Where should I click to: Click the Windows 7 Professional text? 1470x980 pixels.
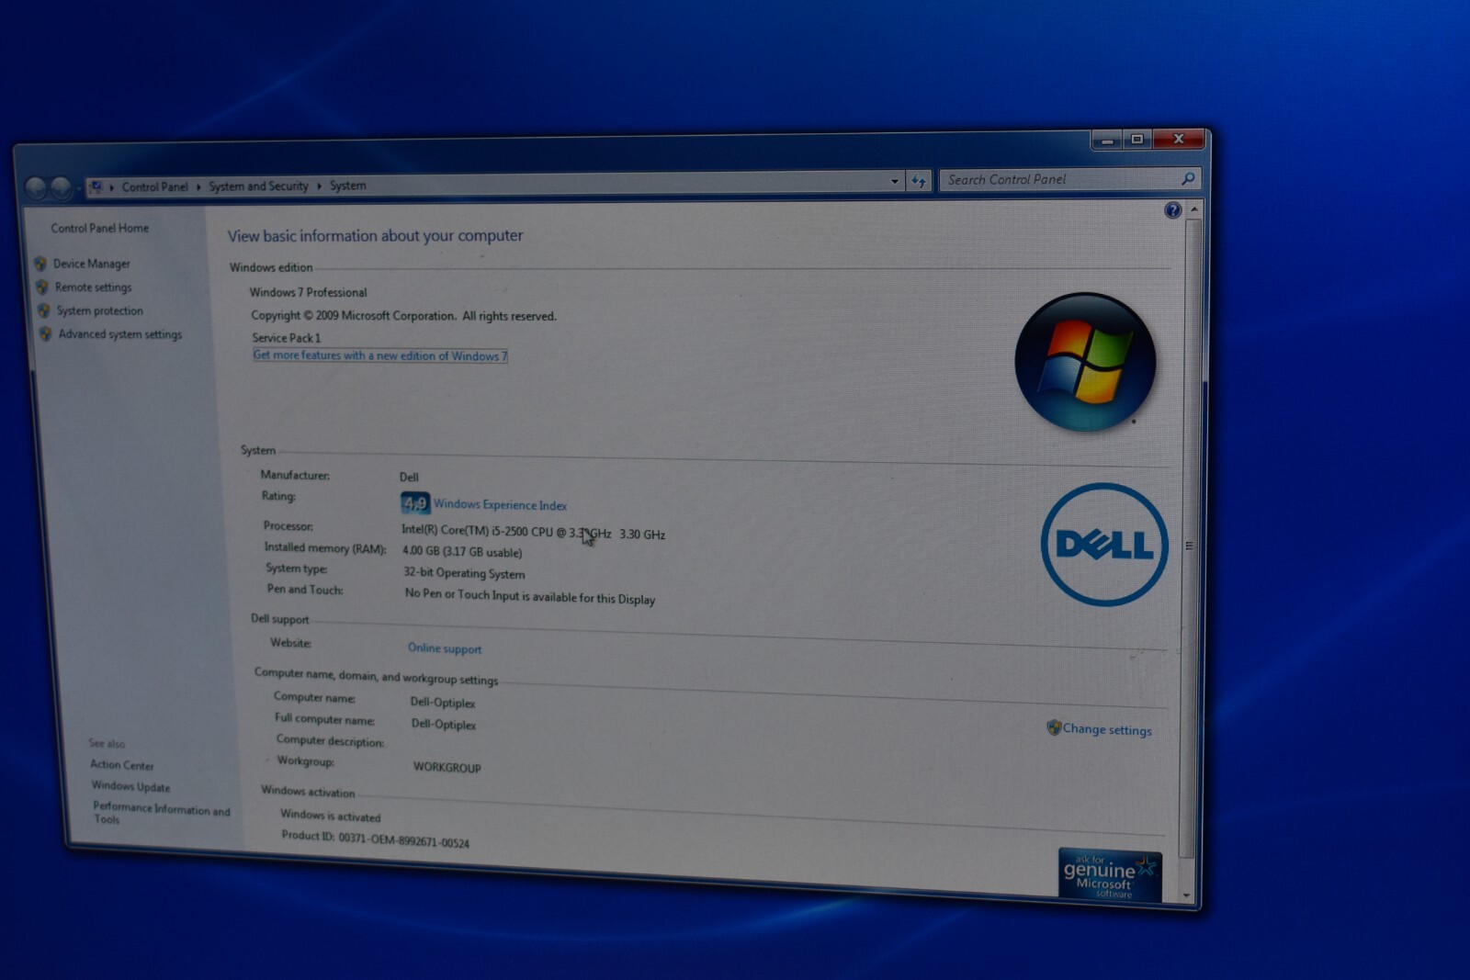click(308, 292)
